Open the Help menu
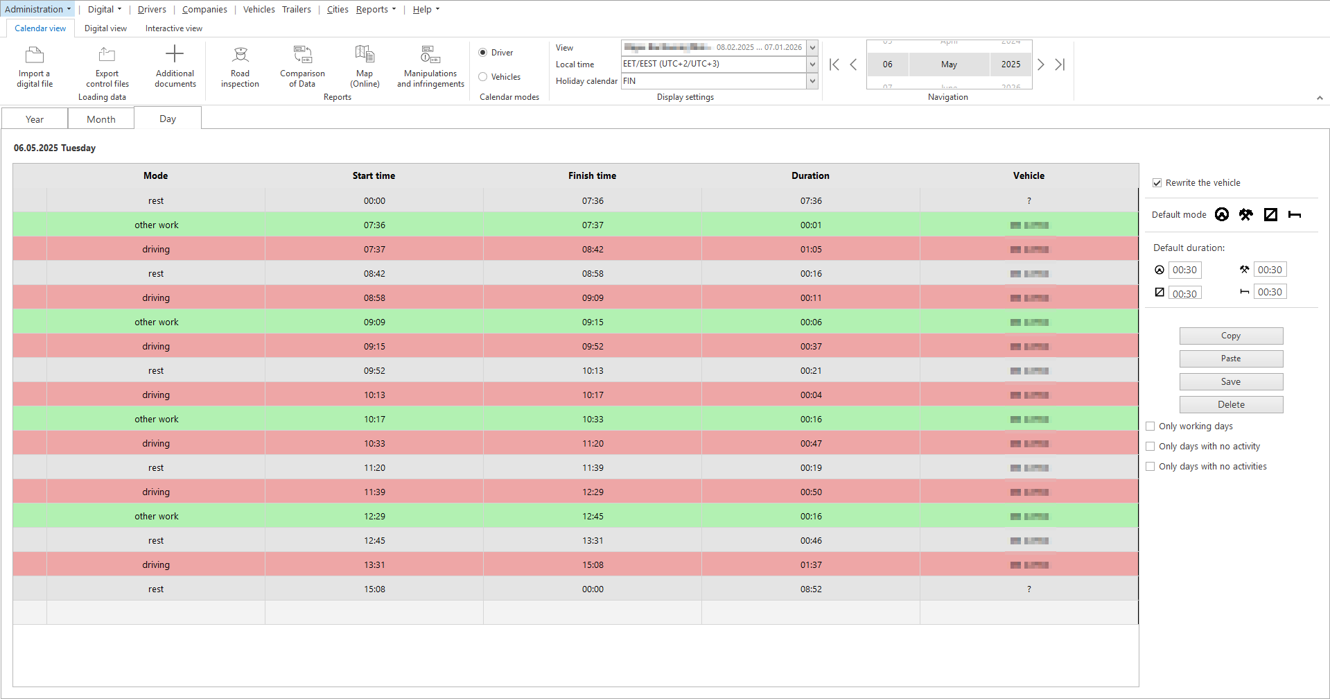This screenshot has width=1330, height=699. pos(426,9)
